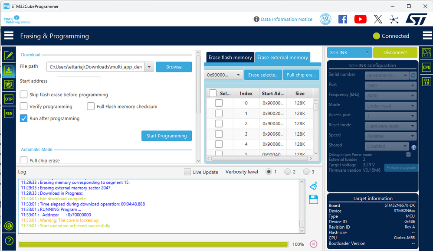Check the sector index 3 checkbox
Screen dimensions: 433x251
tap(219, 134)
